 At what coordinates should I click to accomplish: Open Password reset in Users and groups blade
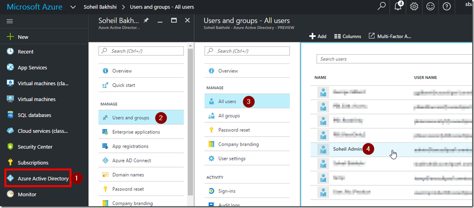[247, 130]
